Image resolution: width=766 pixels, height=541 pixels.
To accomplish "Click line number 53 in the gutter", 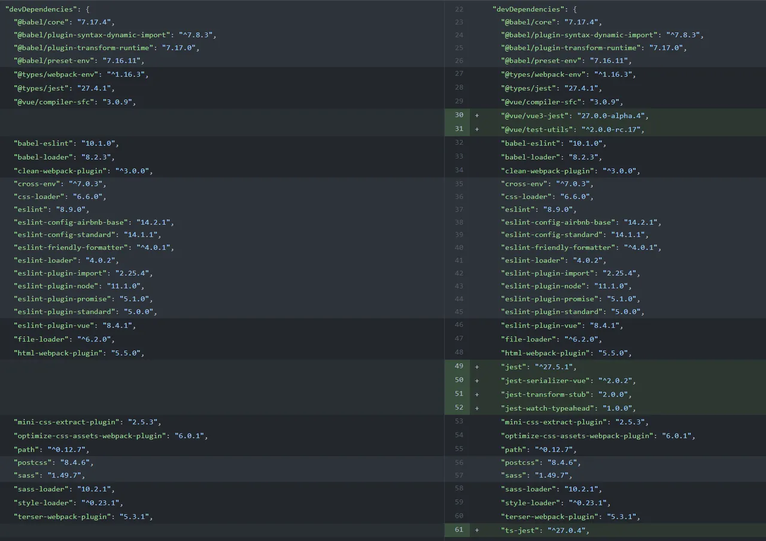I will 459,421.
